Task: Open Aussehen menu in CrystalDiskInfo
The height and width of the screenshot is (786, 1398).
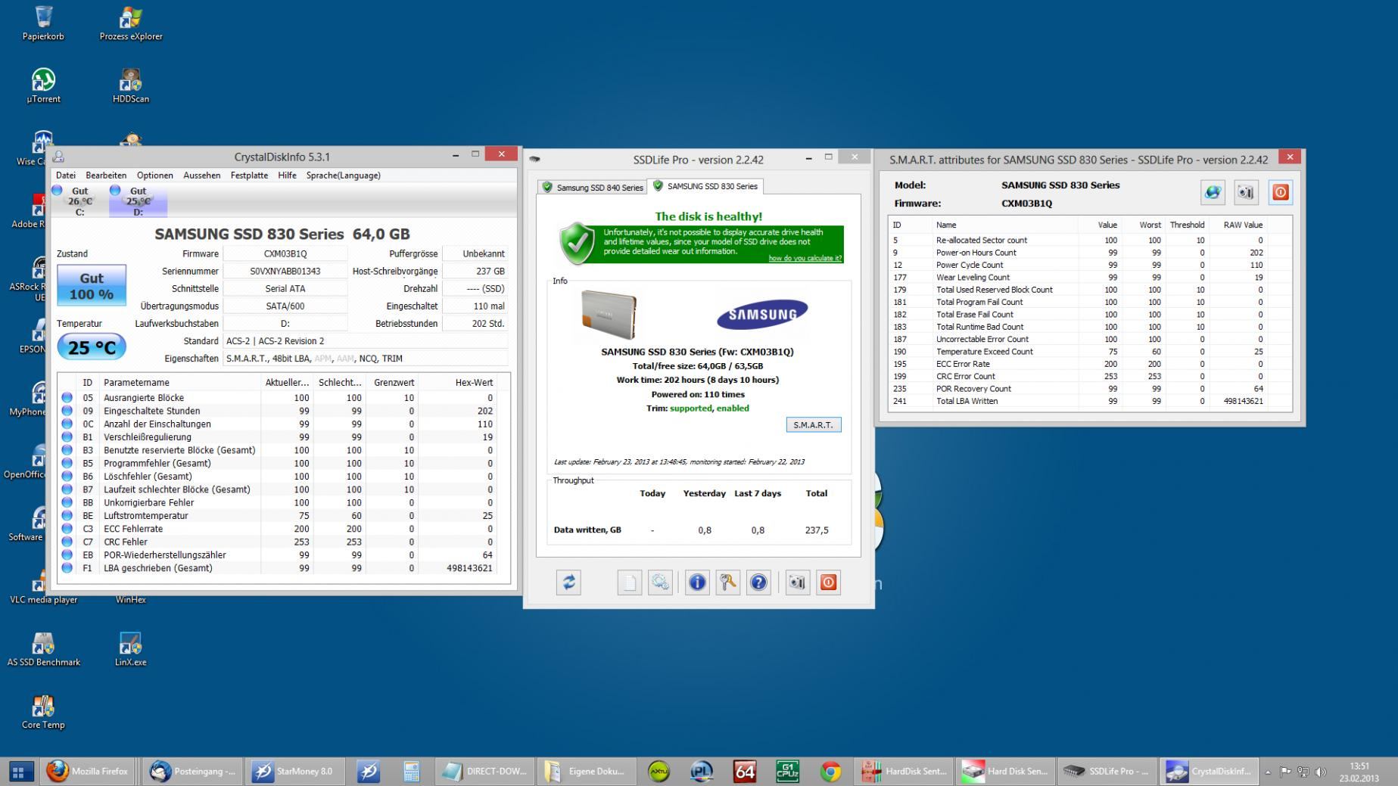Action: point(202,175)
